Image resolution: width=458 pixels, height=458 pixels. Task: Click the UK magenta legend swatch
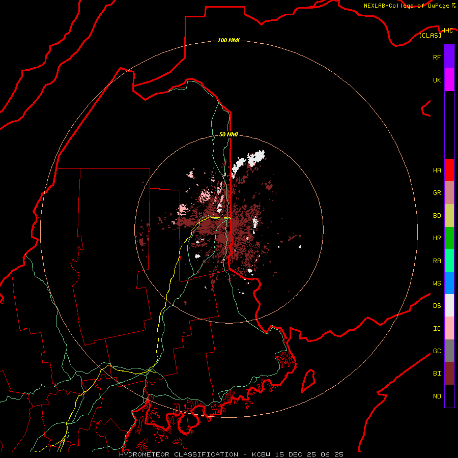449,80
